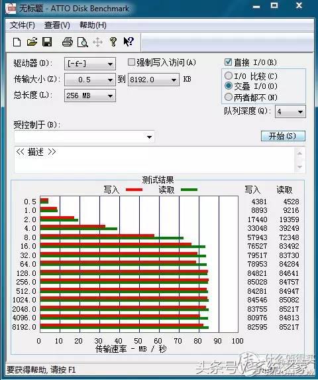Maximize the ATTO Disk Benchmark window
Screen dimensions: 318x380
click(x=274, y=5)
